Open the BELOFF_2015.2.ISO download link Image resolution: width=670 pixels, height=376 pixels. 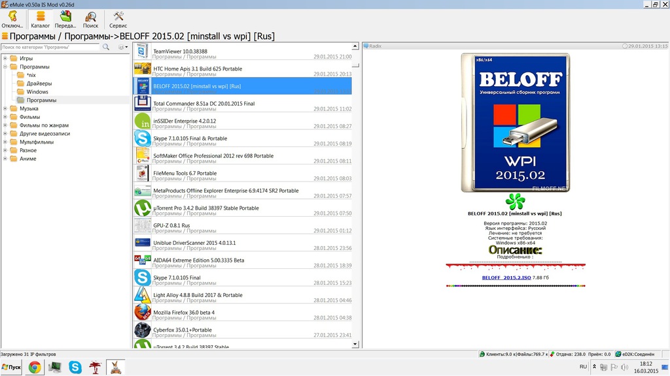506,277
